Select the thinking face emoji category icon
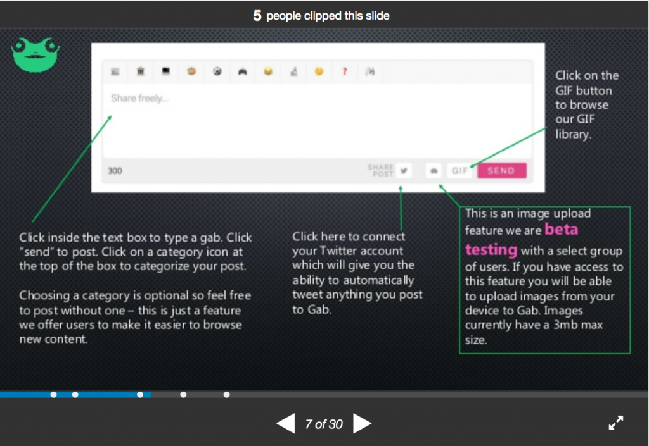This screenshot has width=649, height=446. click(x=319, y=71)
